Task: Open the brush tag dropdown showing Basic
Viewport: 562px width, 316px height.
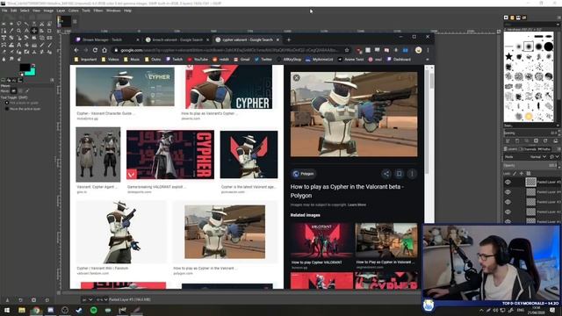Action: click(531, 126)
